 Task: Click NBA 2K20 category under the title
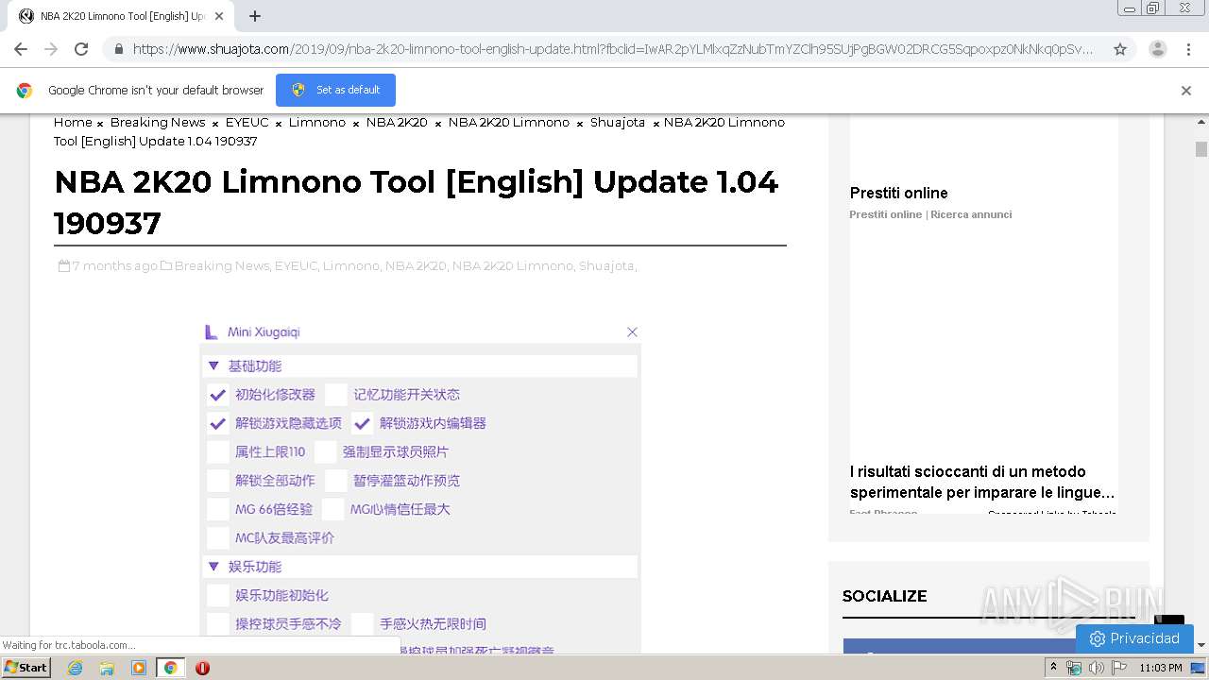415,266
